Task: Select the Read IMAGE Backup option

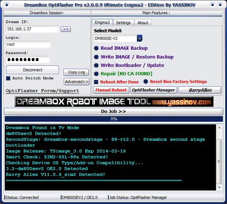Action: coord(96,48)
